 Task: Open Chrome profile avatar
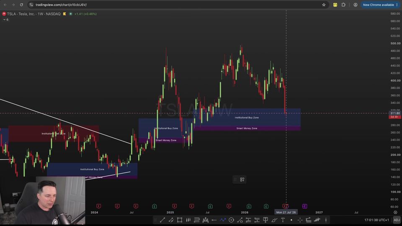(356, 5)
